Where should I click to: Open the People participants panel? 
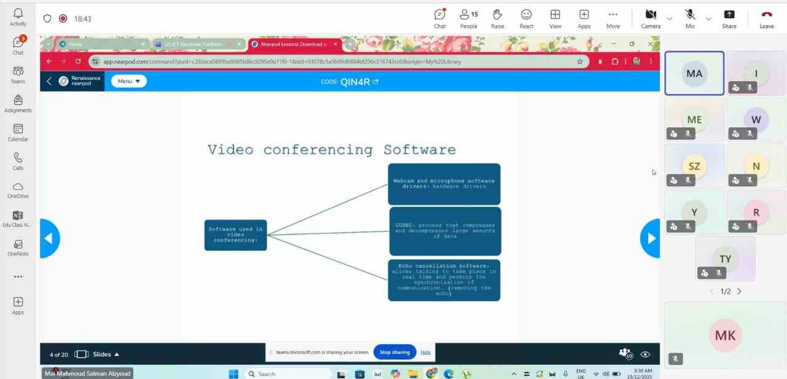[x=469, y=18]
